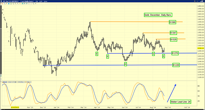Open the Edit menu

click(41, 2)
